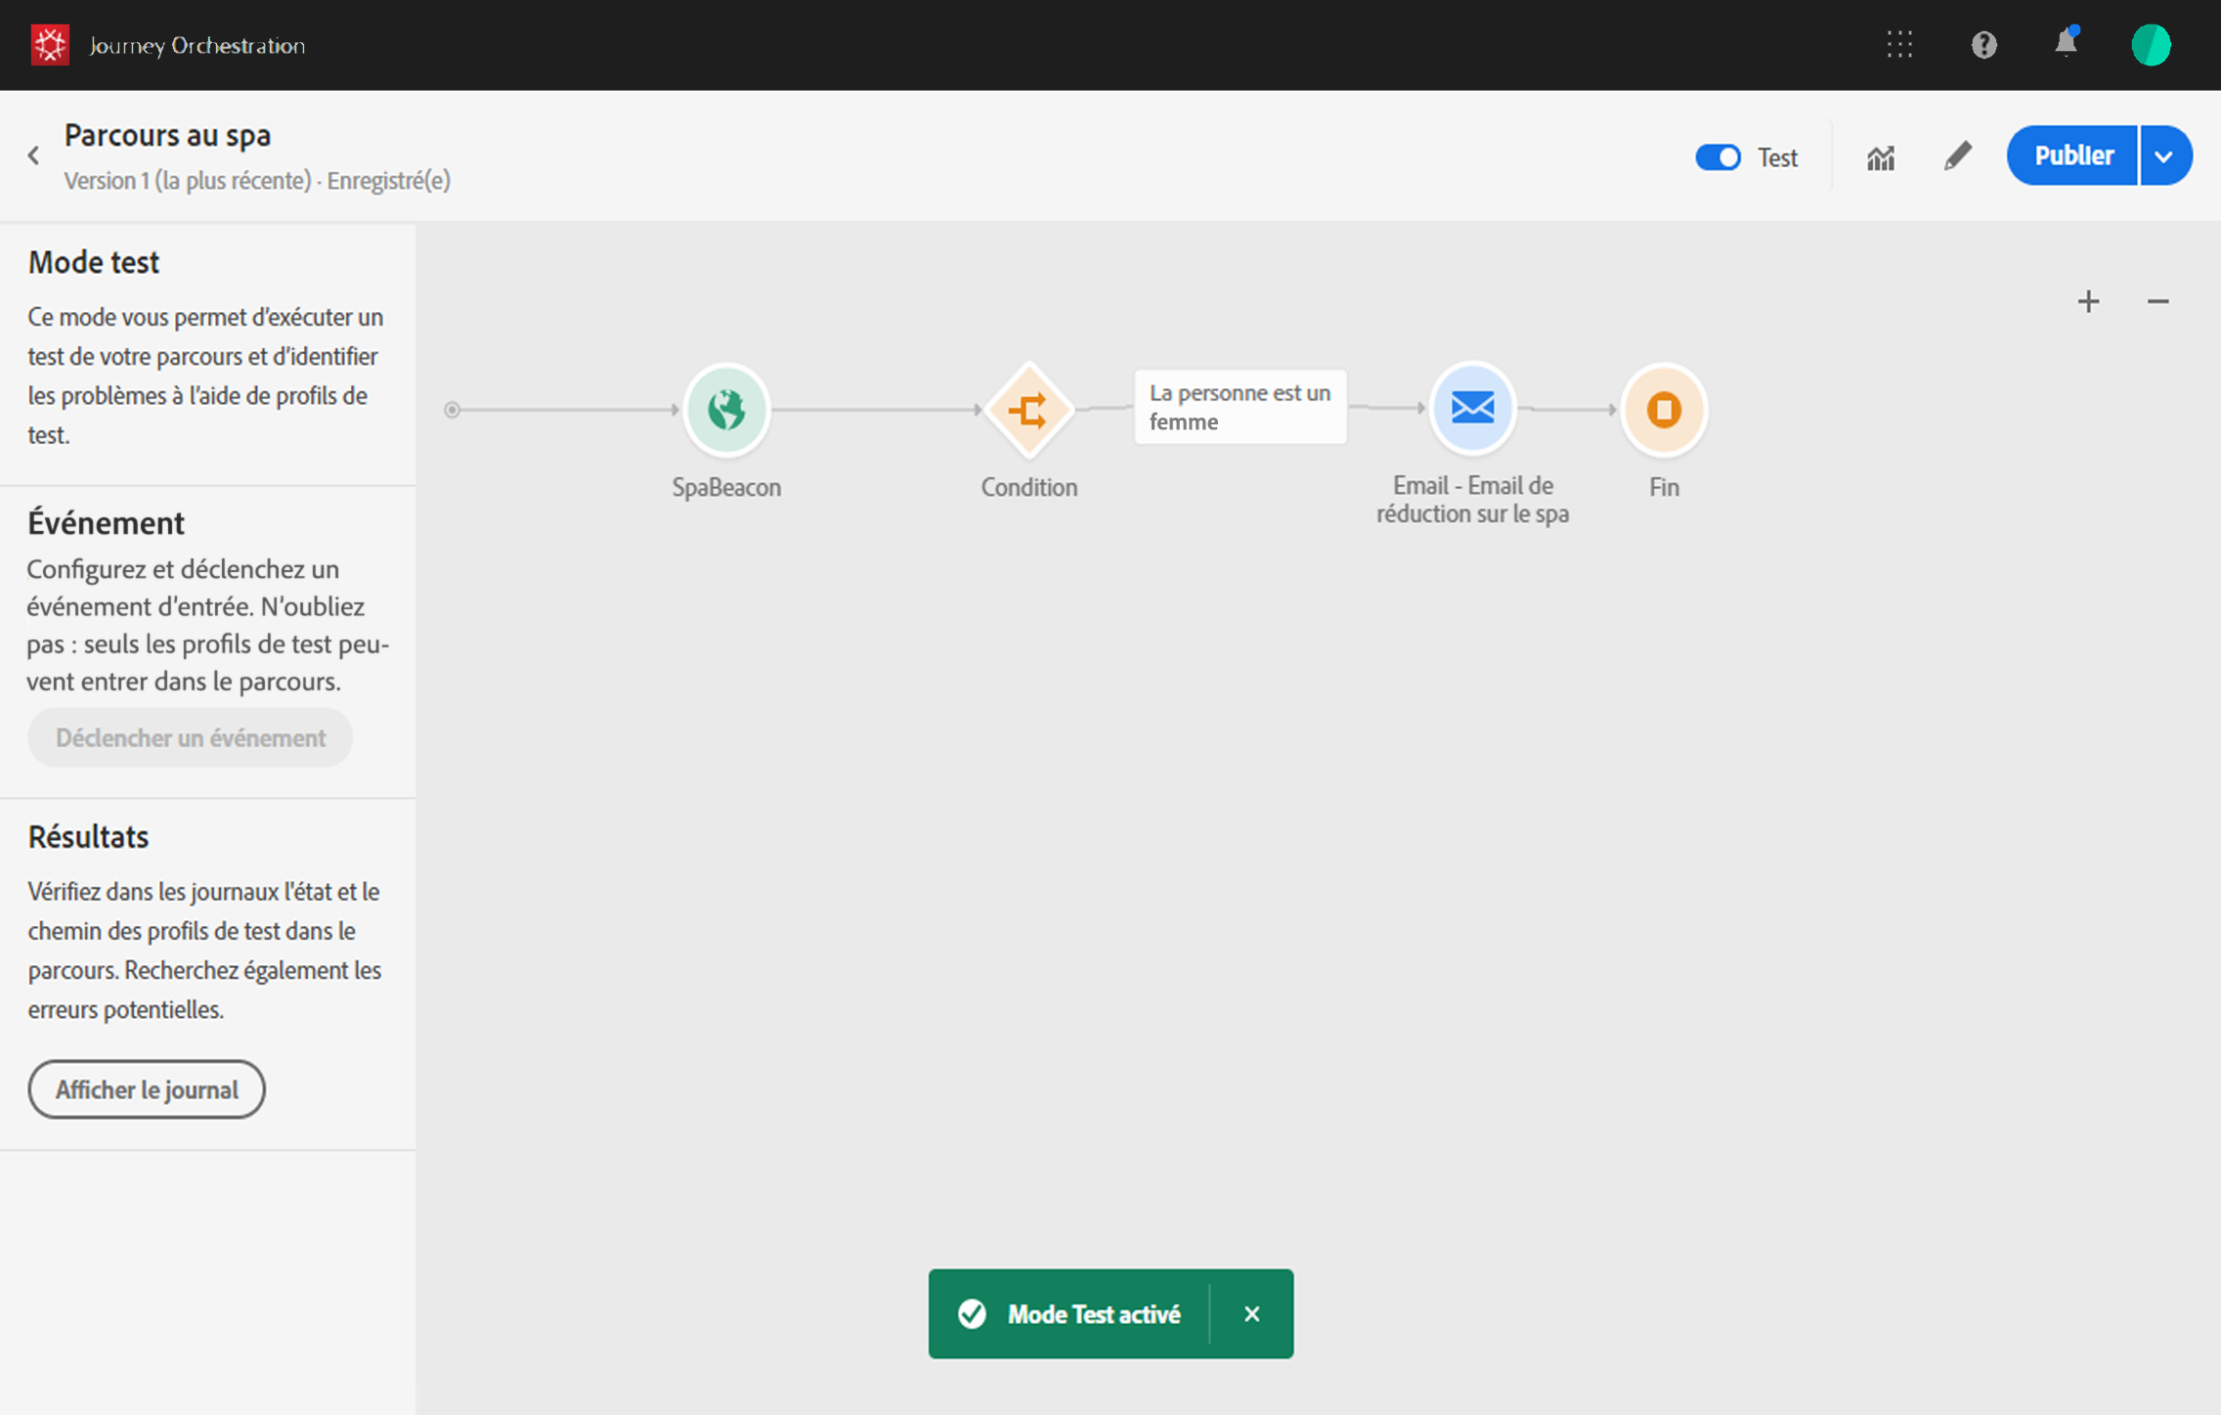Zoom out canvas with minus button
Image resolution: width=2221 pixels, height=1415 pixels.
coord(2157,301)
